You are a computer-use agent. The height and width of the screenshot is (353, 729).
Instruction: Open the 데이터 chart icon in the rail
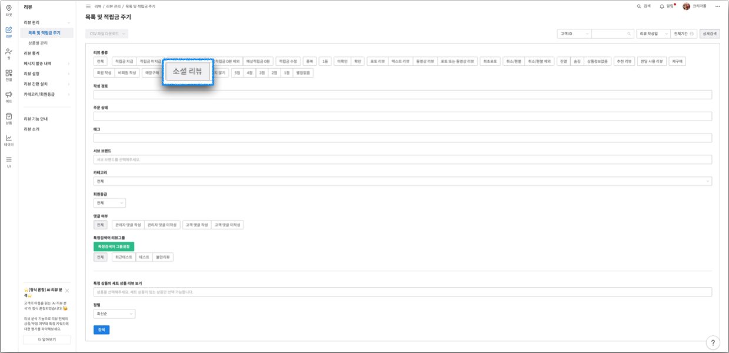tap(9, 141)
